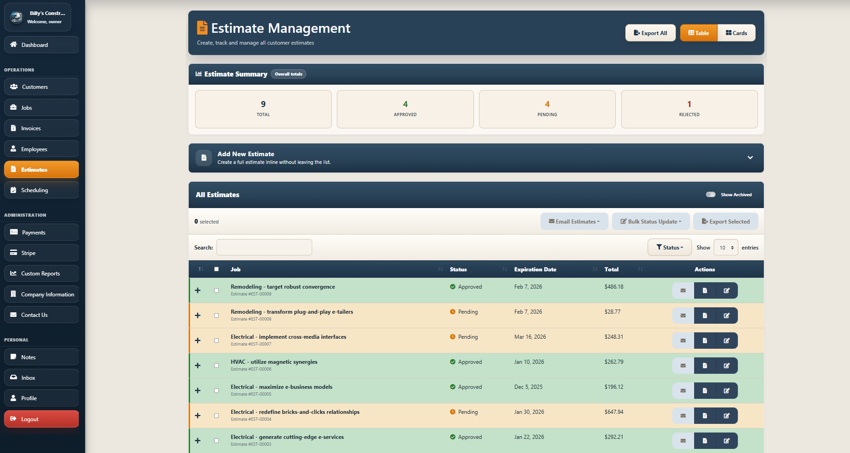Image resolution: width=850 pixels, height=453 pixels.
Task: Select checkbox for EST-00006 row
Action: pyautogui.click(x=216, y=366)
